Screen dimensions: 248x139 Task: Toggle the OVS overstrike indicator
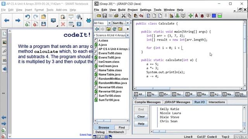pos(237,137)
